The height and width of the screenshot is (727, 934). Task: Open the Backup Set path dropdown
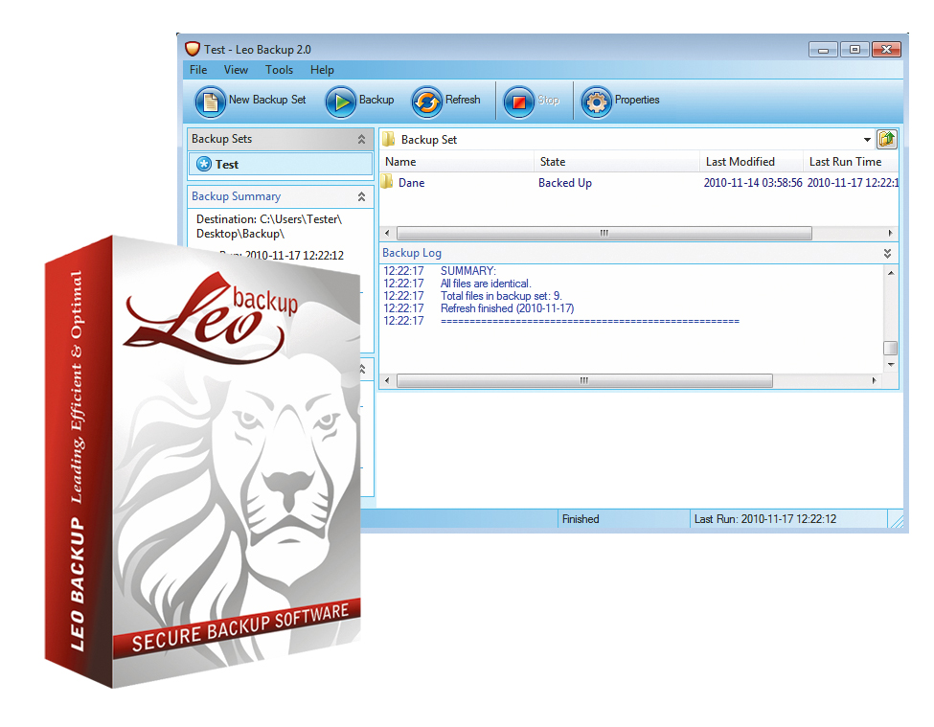[867, 140]
